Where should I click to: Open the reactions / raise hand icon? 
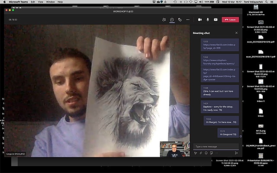[x=180, y=19]
